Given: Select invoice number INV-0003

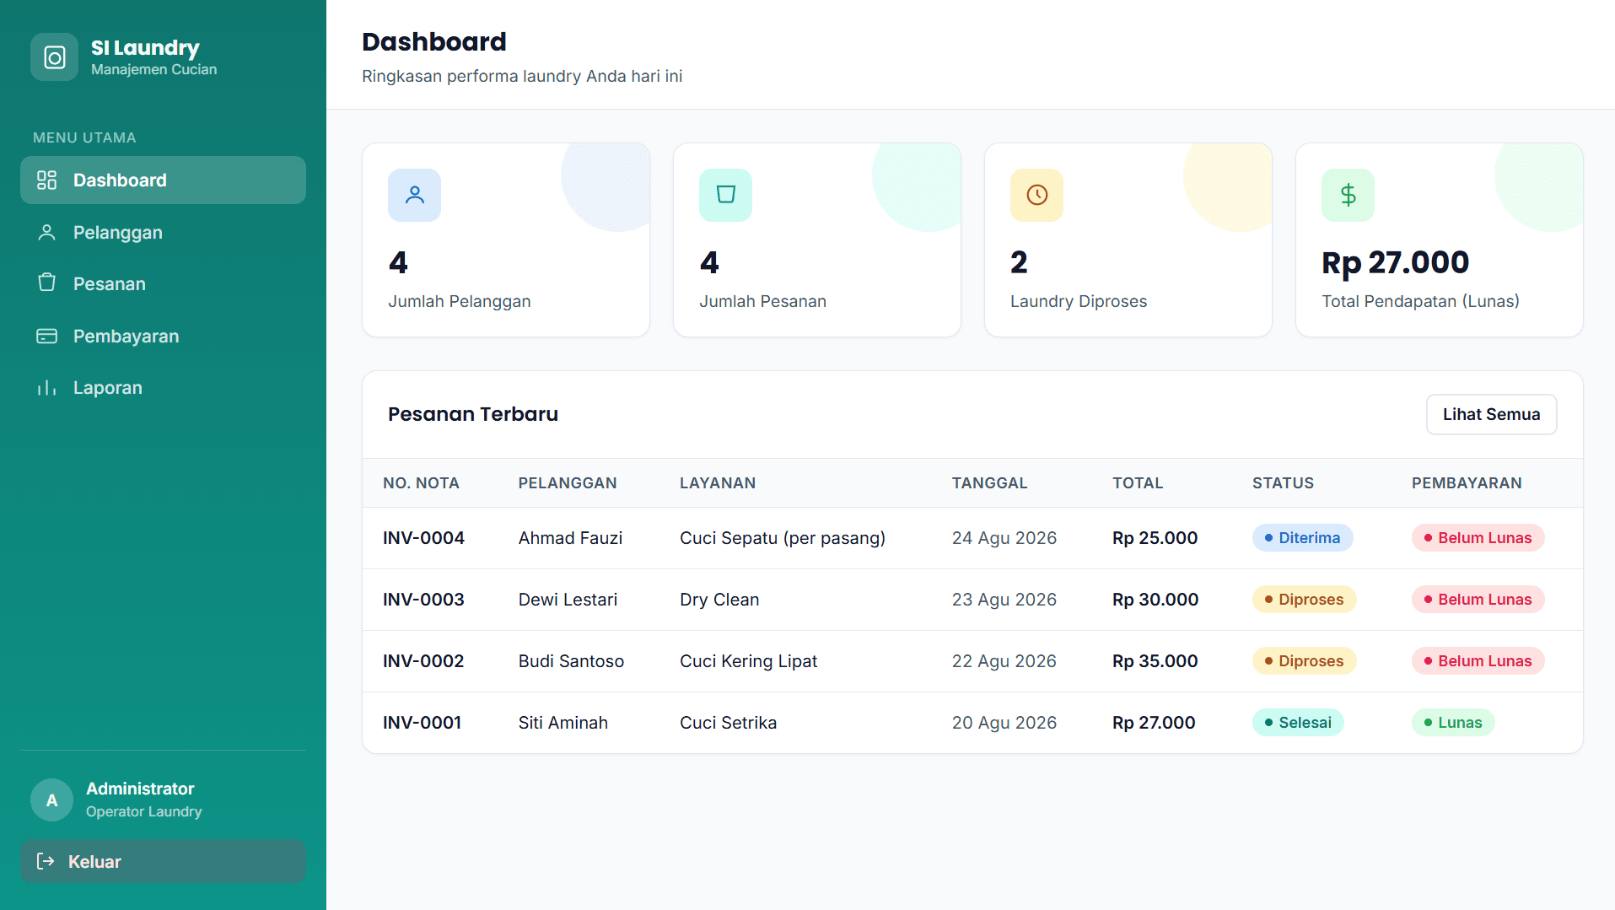Looking at the screenshot, I should pos(423,600).
